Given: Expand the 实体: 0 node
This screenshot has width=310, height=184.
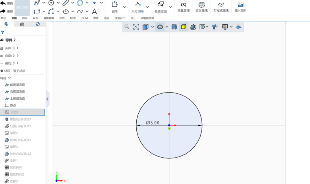Looking at the screenshot, I should (x=18, y=48).
